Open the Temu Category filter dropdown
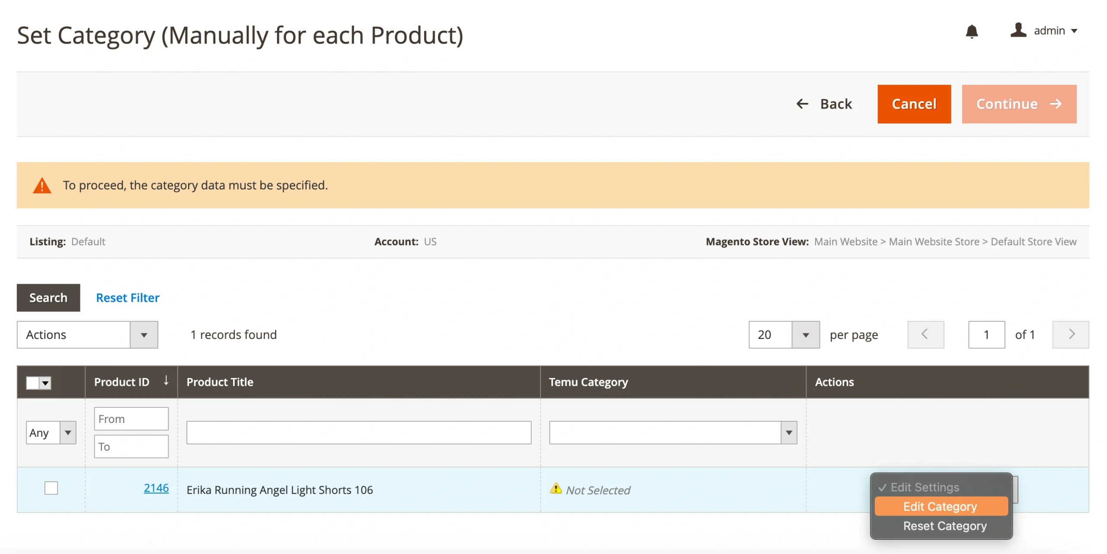Screen dimensions: 1107x554 pyautogui.click(x=673, y=432)
